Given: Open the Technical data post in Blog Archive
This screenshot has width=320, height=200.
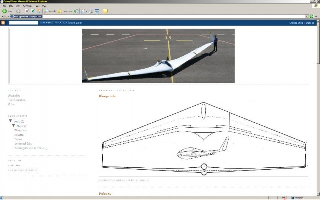Looking at the screenshot, I should (x=23, y=143).
